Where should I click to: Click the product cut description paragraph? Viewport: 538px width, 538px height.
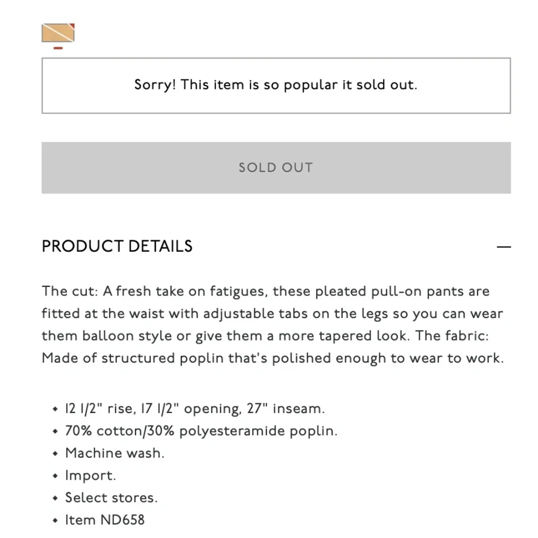click(273, 325)
